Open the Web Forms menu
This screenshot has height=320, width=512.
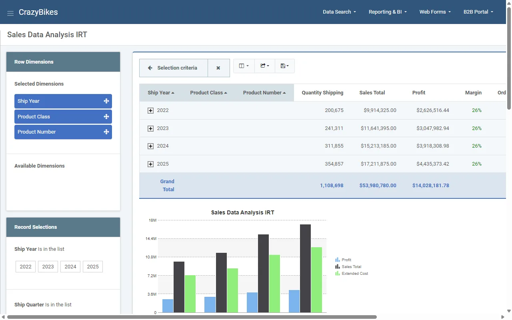pyautogui.click(x=435, y=12)
